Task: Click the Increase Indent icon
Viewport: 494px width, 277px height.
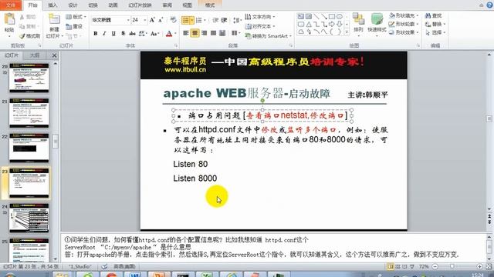Action: point(224,21)
